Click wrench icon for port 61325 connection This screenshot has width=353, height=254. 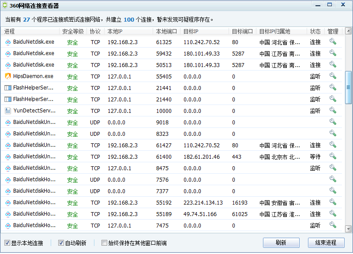[333, 42]
